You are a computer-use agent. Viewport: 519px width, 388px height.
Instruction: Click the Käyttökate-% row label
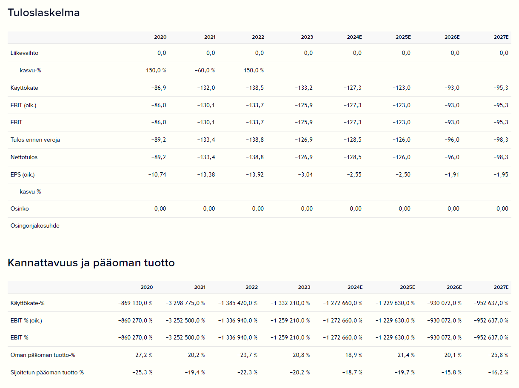pyautogui.click(x=28, y=303)
